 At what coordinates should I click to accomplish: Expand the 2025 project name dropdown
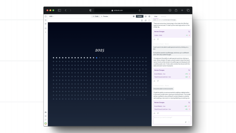click(51, 16)
